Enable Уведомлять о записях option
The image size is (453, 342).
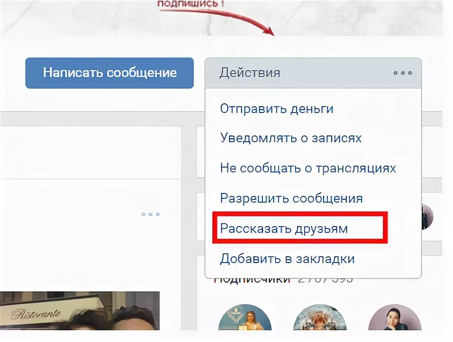tap(291, 138)
